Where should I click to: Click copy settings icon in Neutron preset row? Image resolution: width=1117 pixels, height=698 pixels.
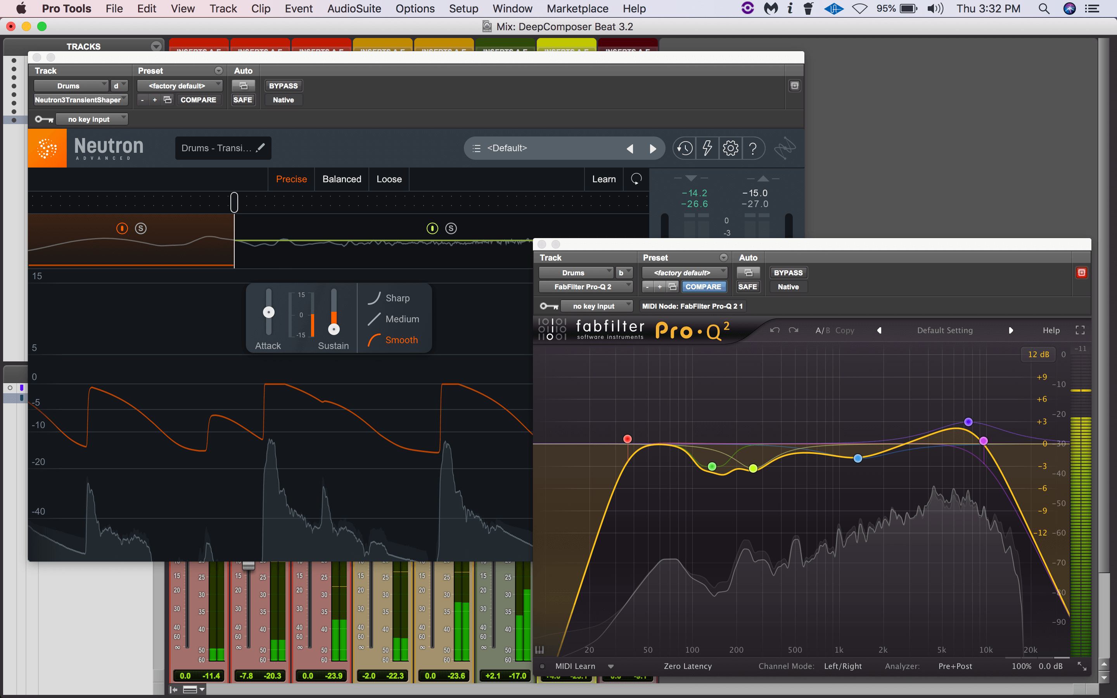(x=168, y=100)
